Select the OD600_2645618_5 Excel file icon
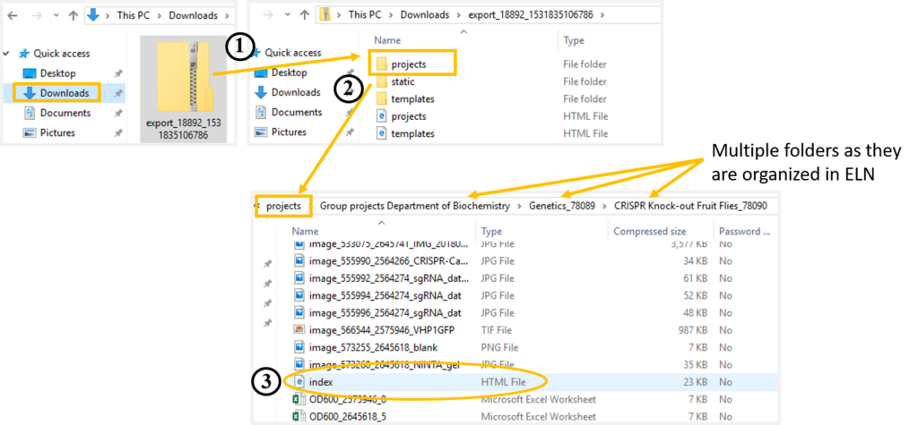Image resolution: width=918 pixels, height=425 pixels. point(299,416)
